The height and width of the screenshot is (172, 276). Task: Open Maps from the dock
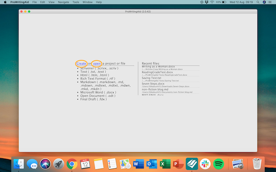(x=125, y=164)
